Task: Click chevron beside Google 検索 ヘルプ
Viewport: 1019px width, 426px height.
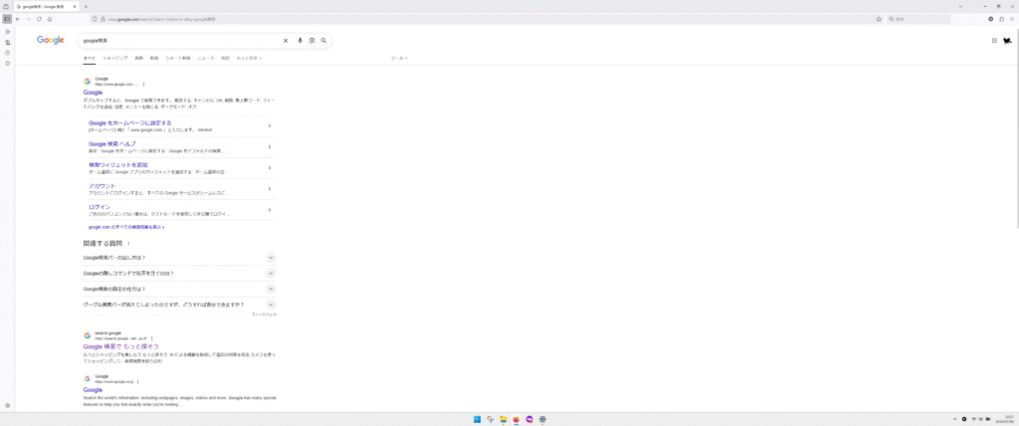Action: point(269,147)
